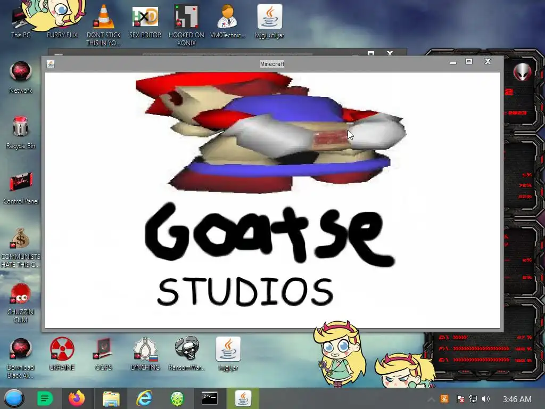Select the lwjgl.jar file icon
This screenshot has width=545, height=409.
click(x=228, y=354)
